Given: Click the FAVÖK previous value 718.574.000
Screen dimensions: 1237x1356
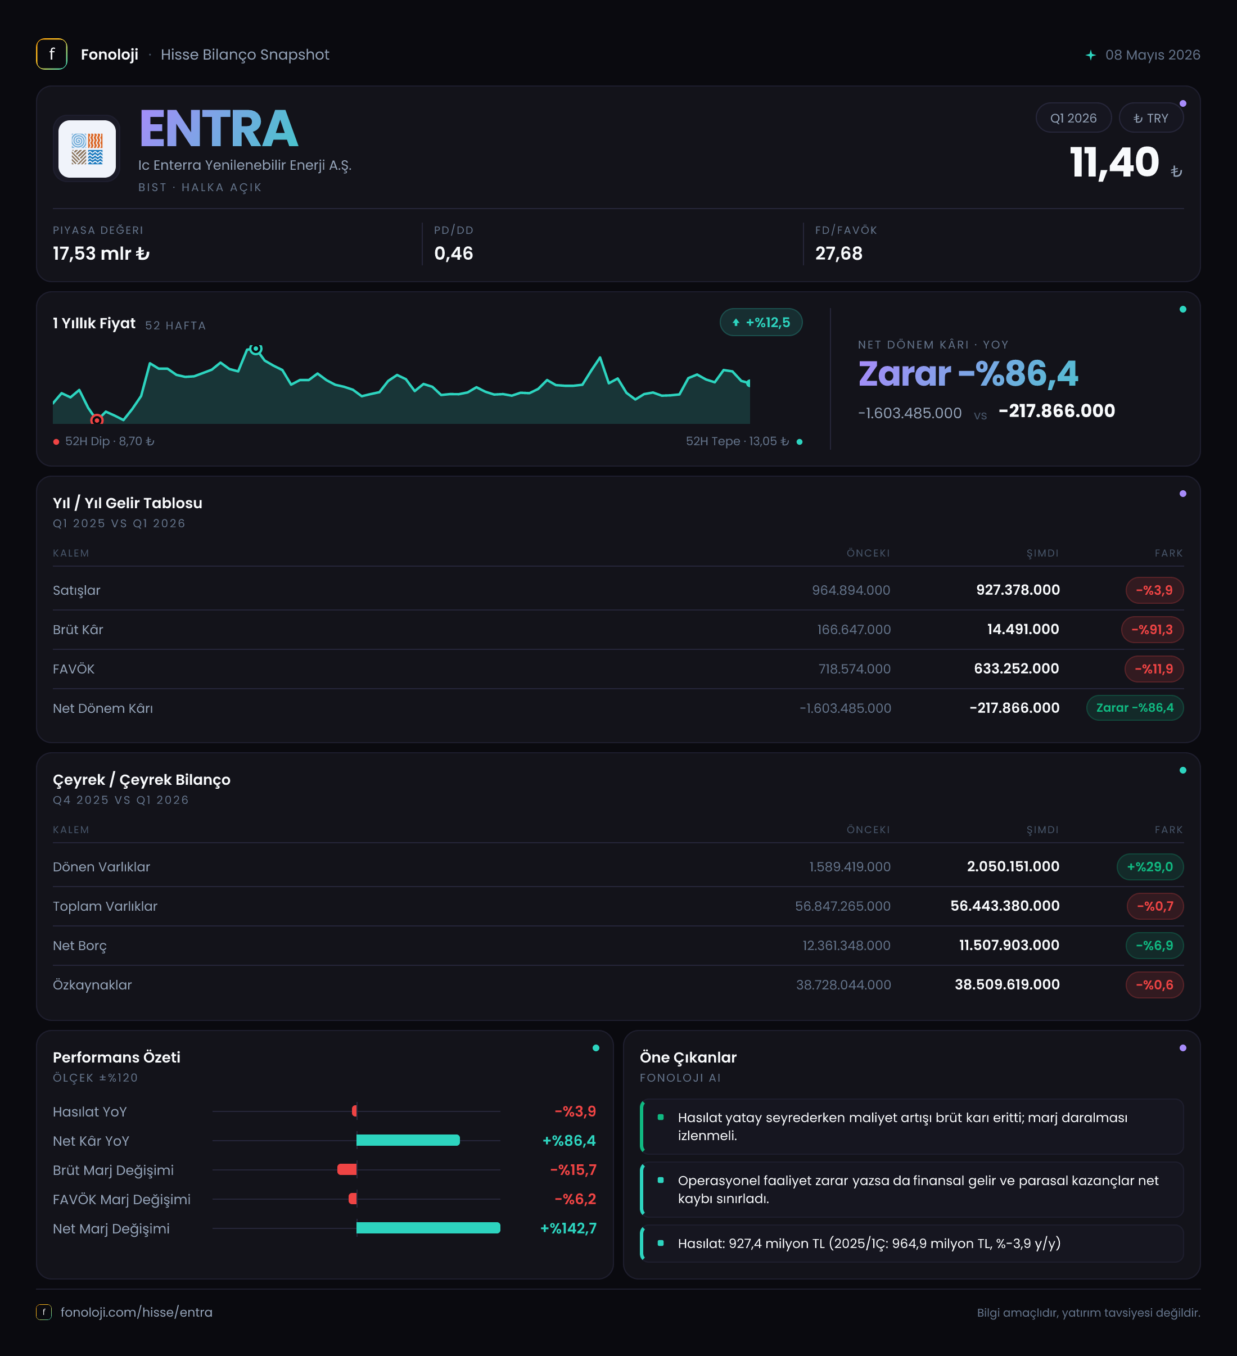Looking at the screenshot, I should point(854,669).
